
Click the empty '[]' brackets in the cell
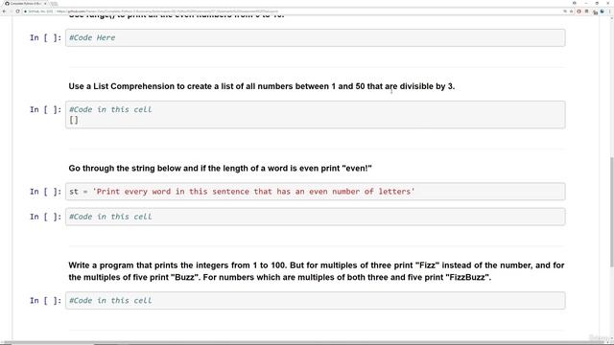pyautogui.click(x=74, y=120)
